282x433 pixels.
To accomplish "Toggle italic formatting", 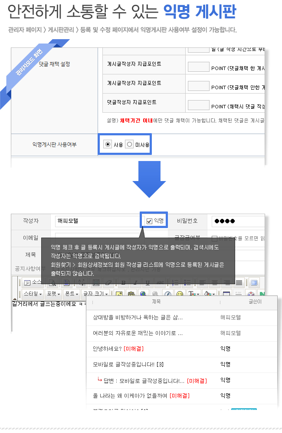I will click(x=135, y=282).
